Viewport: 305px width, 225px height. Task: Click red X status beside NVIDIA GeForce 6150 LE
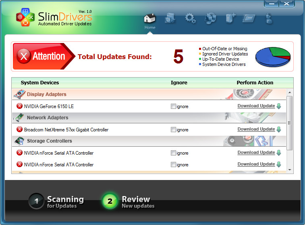point(19,106)
